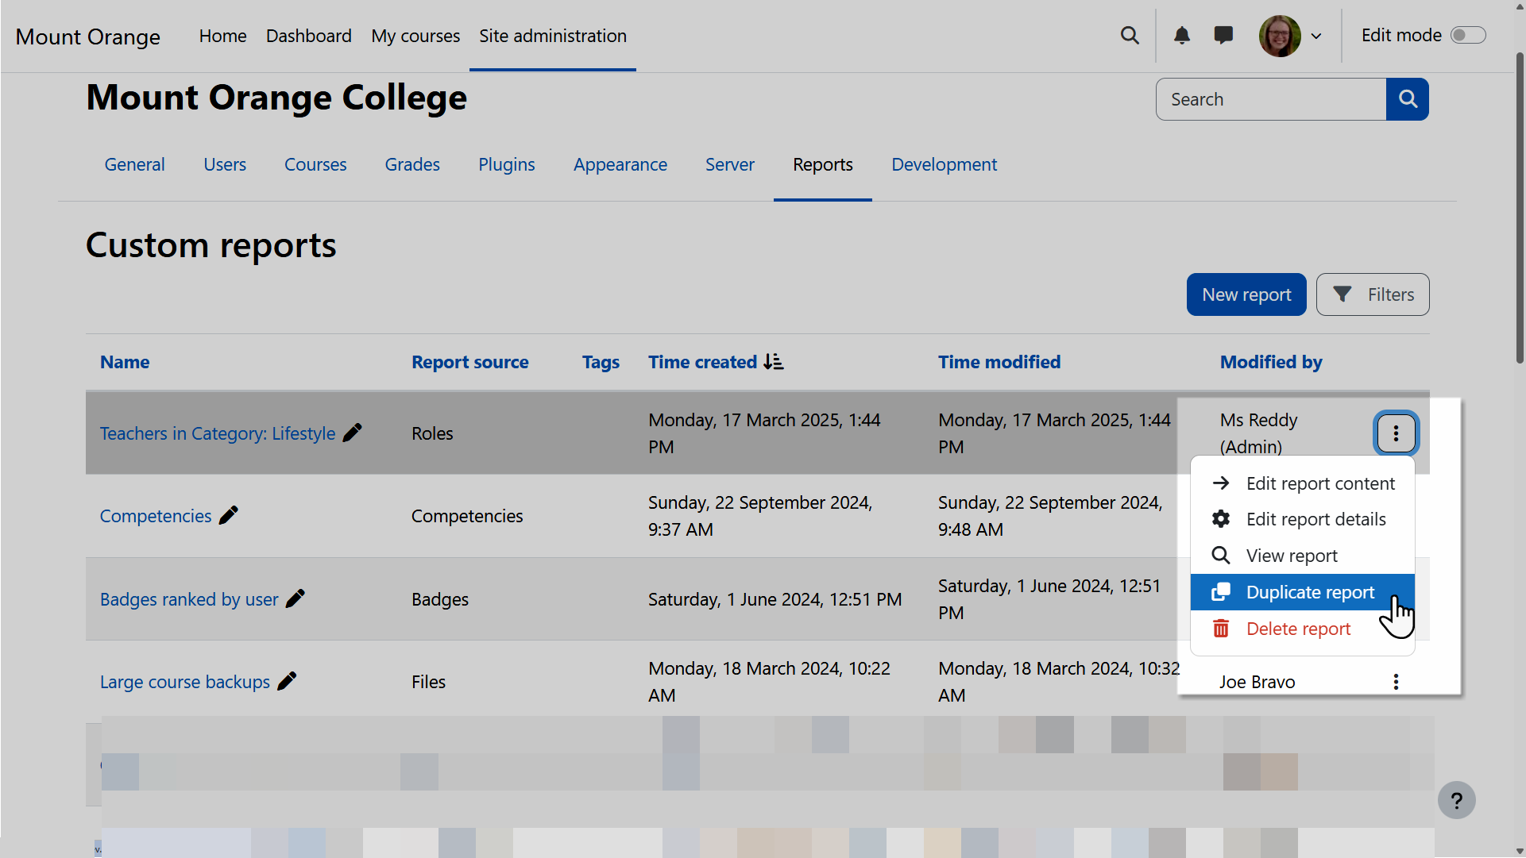The width and height of the screenshot is (1526, 858).
Task: Open Joe Bravo's three-dot action menu
Action: 1396,681
